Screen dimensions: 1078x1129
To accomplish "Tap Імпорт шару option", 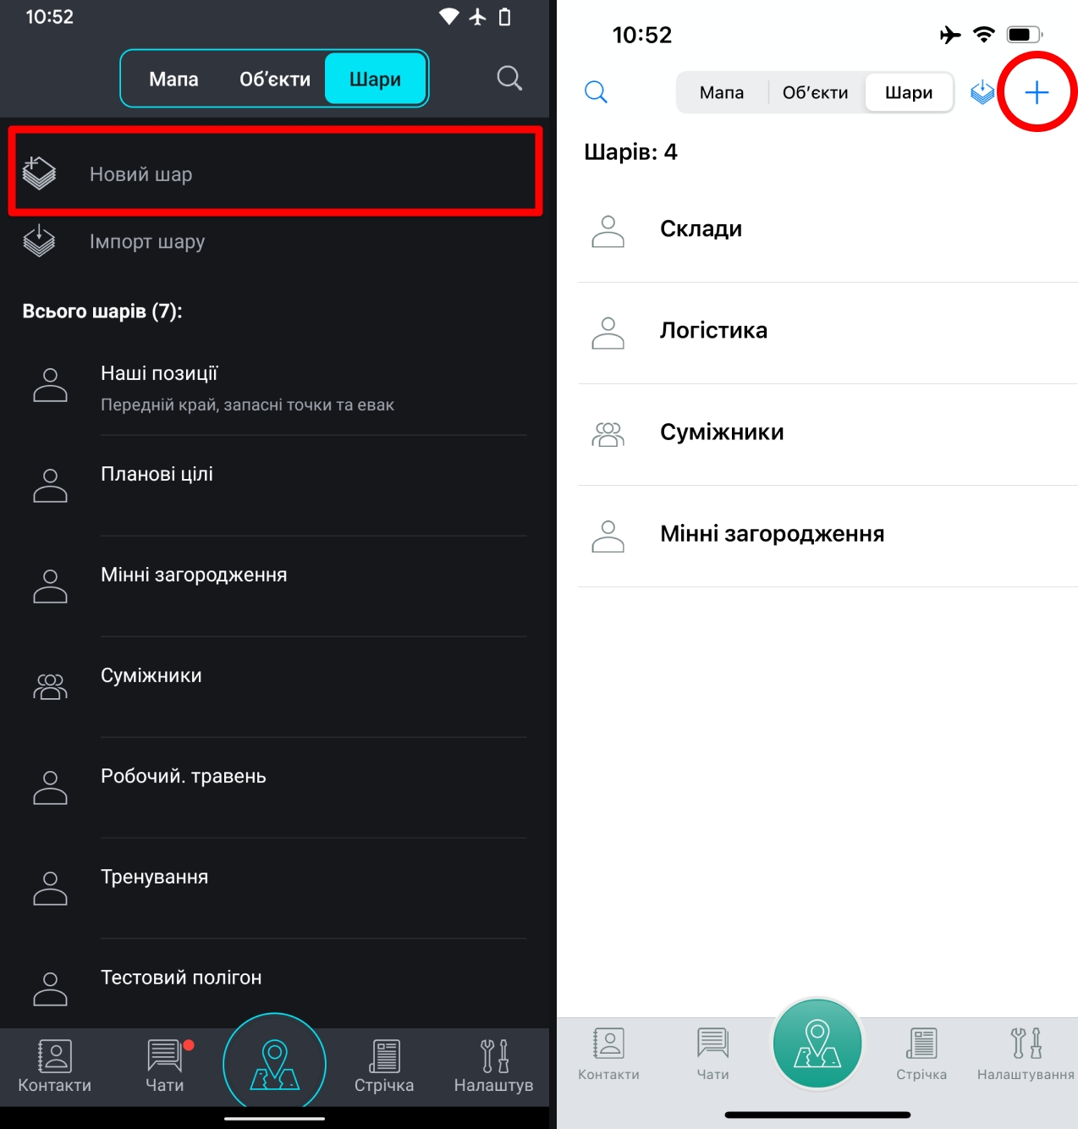I will pyautogui.click(x=275, y=241).
